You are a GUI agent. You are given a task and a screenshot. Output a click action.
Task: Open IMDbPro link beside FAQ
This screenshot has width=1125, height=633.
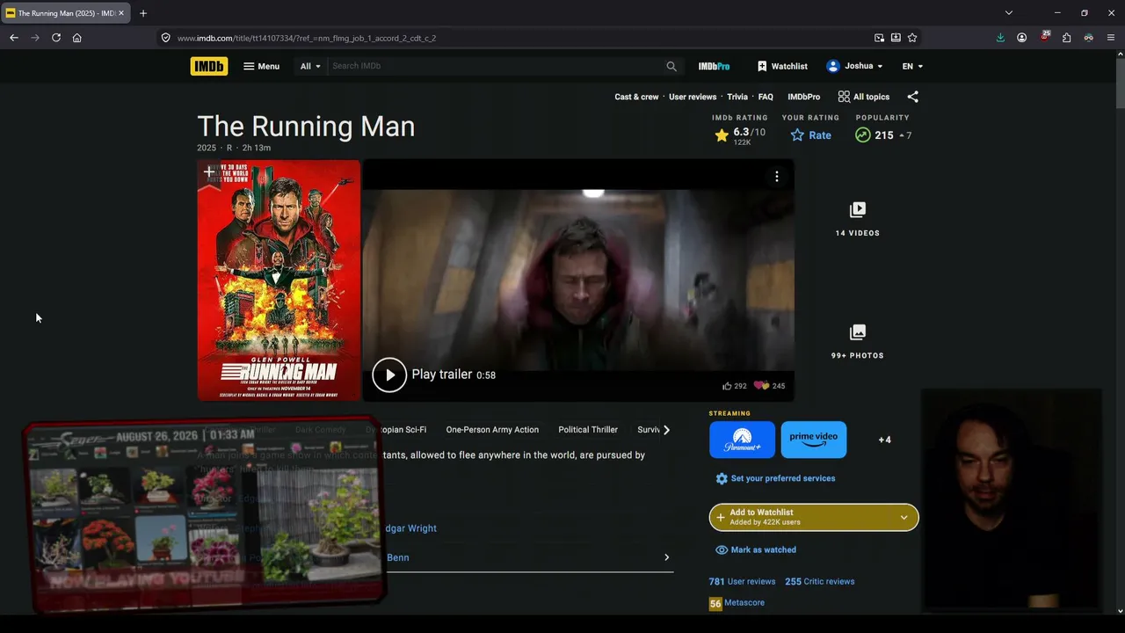[803, 97]
